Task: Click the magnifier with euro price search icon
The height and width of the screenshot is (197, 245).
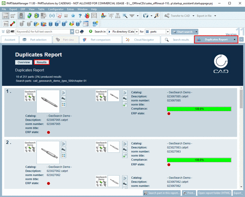Action: point(157,16)
